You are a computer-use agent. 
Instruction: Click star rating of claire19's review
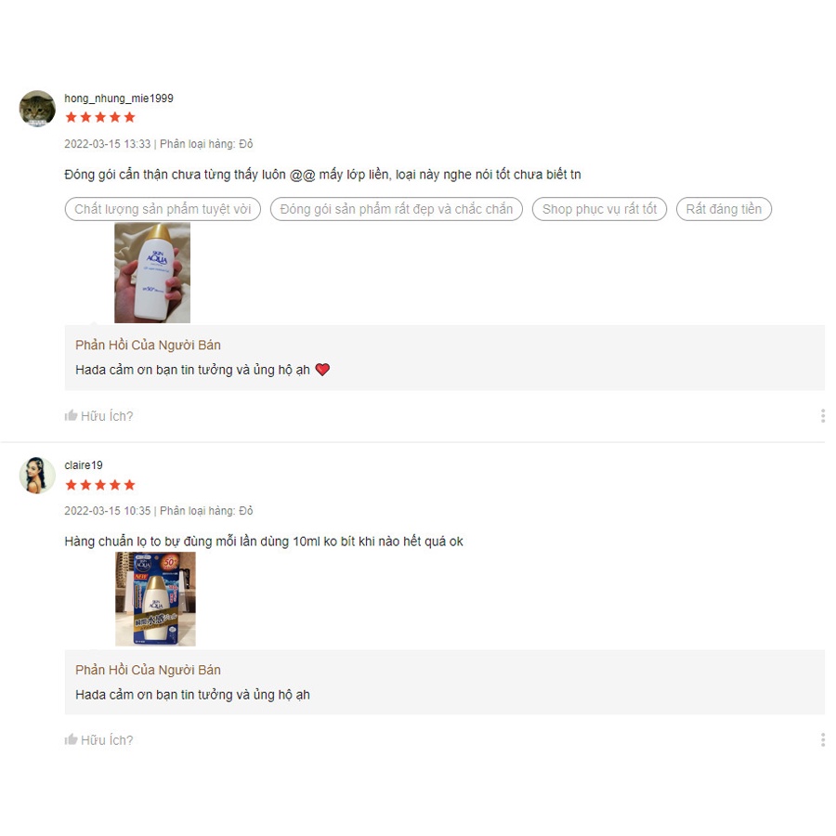pyautogui.click(x=100, y=485)
